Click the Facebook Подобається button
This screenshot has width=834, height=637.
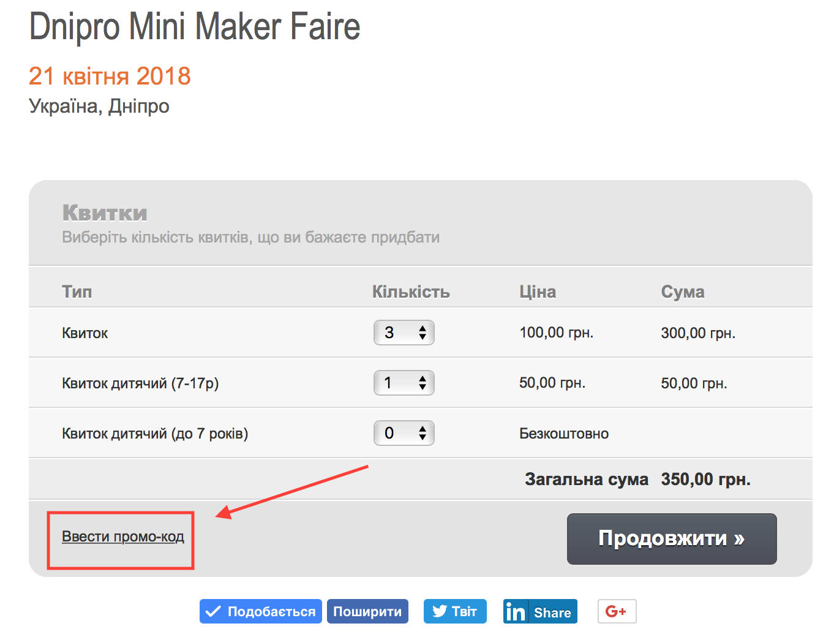(261, 611)
